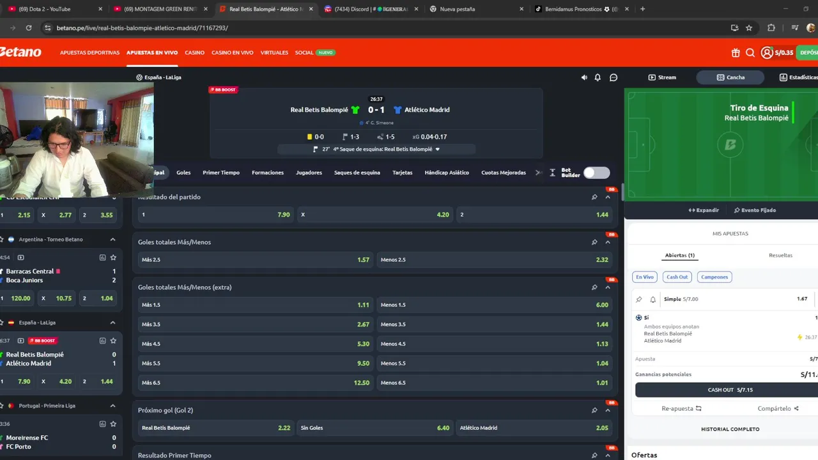Pin the Goles totales Más/Menos market
The image size is (818, 460).
pyautogui.click(x=594, y=242)
